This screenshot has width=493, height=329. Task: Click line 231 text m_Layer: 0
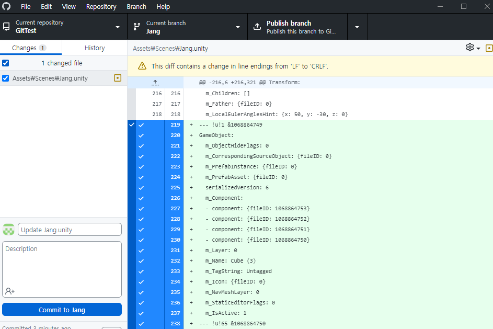click(221, 251)
